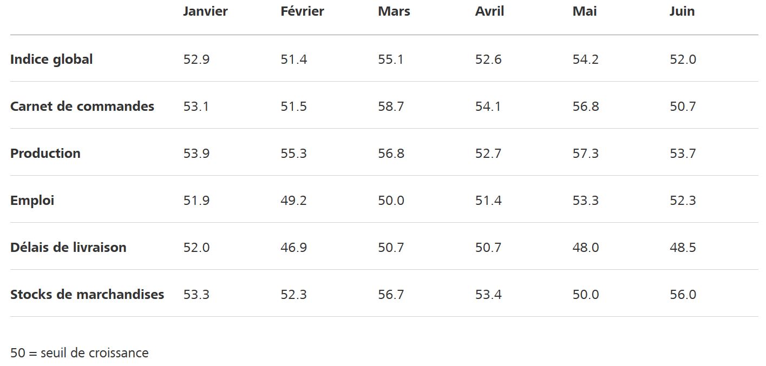Click the Indice global row label
Image resolution: width=766 pixels, height=366 pixels.
tap(51, 59)
